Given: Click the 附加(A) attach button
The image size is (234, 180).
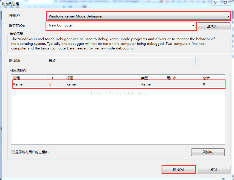Looking at the screenshot, I should pos(179,170).
